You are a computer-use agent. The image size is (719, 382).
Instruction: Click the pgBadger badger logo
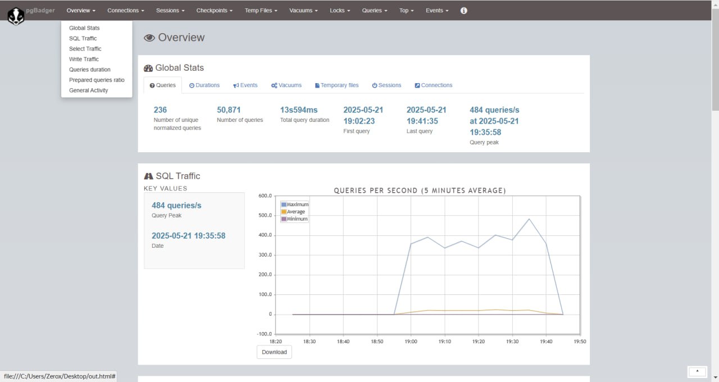tap(16, 16)
